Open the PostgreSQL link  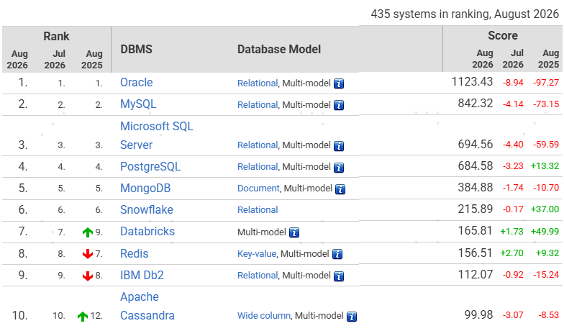tap(150, 167)
